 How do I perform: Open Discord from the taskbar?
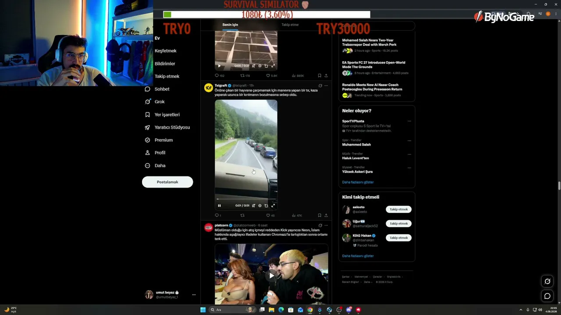pos(348,310)
